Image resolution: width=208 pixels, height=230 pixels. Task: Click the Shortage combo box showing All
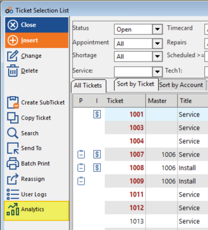coord(138,57)
